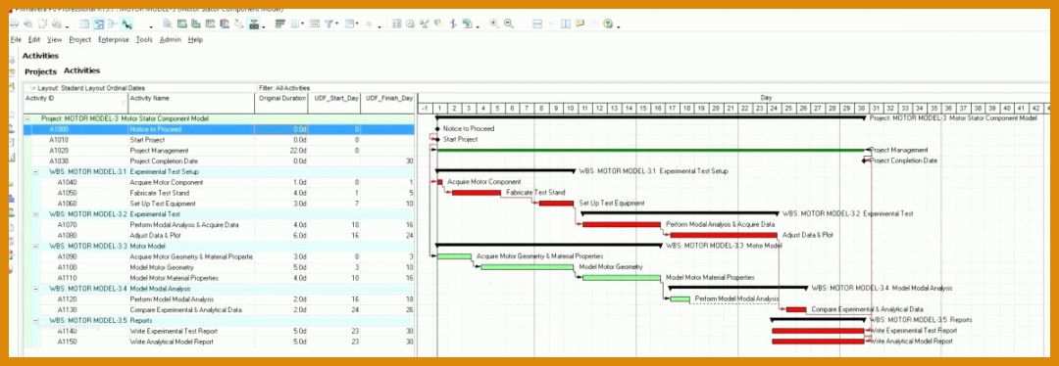
Task: Click the Filter: All Activities label
Action: click(284, 88)
